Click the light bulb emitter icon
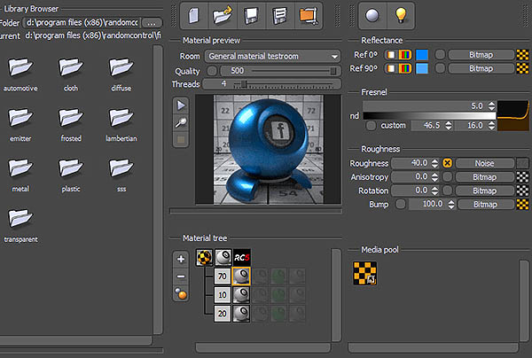532x358 pixels. [x=401, y=14]
